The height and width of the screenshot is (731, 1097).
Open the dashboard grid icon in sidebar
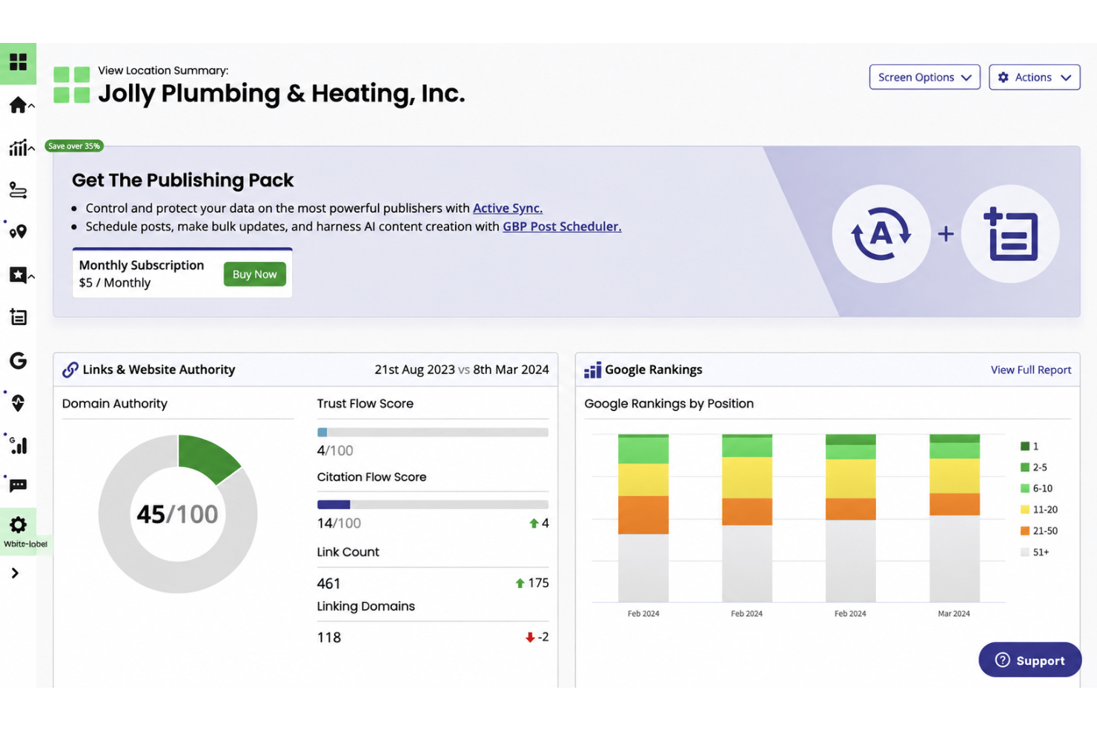(18, 61)
